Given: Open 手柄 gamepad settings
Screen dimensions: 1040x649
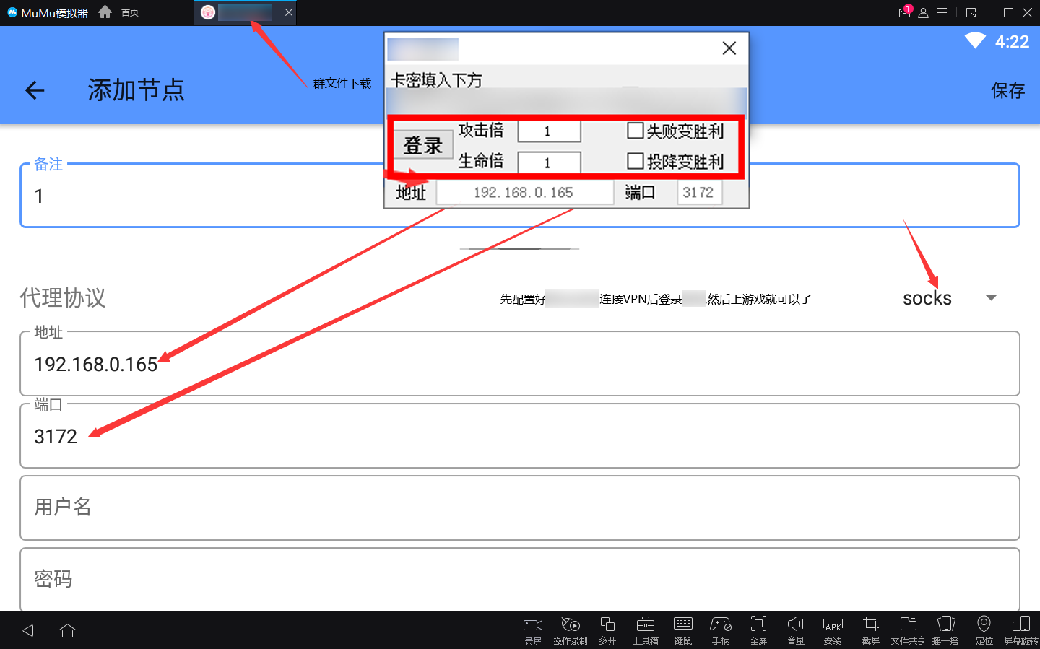Looking at the screenshot, I should tap(721, 630).
